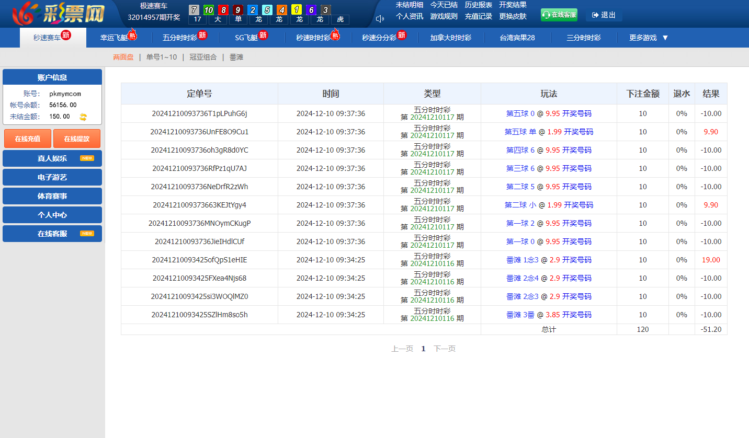Click the 在线提款 button
This screenshot has width=749, height=438.
click(x=77, y=139)
